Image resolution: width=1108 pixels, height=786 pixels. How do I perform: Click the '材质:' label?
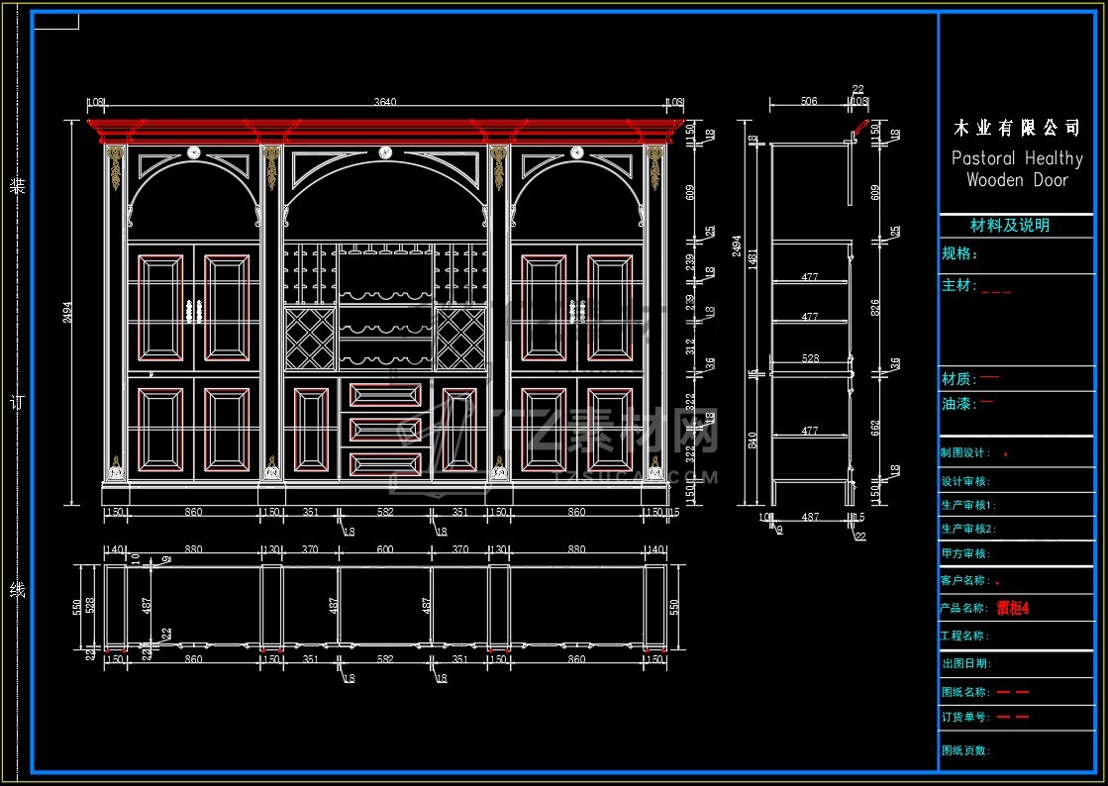click(x=958, y=379)
